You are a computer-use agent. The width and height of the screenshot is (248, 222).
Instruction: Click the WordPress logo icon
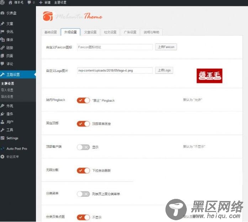[x=2, y=2]
